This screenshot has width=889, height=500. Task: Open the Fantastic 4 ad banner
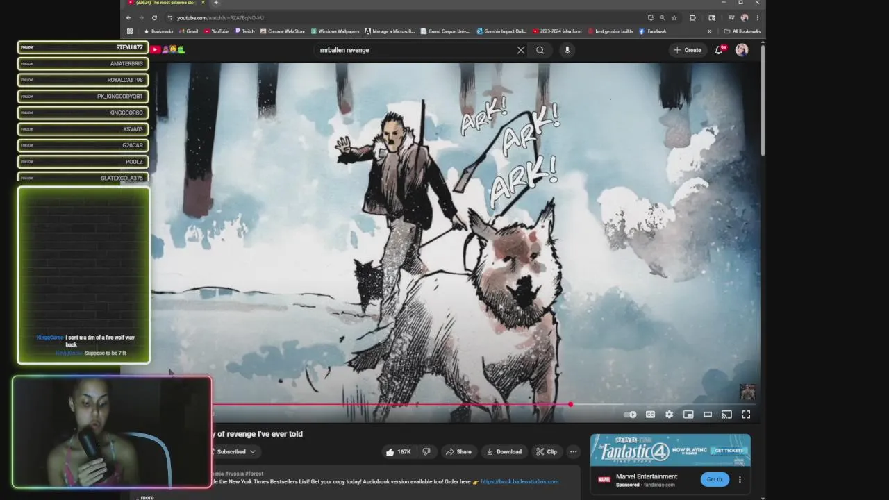tap(670, 450)
